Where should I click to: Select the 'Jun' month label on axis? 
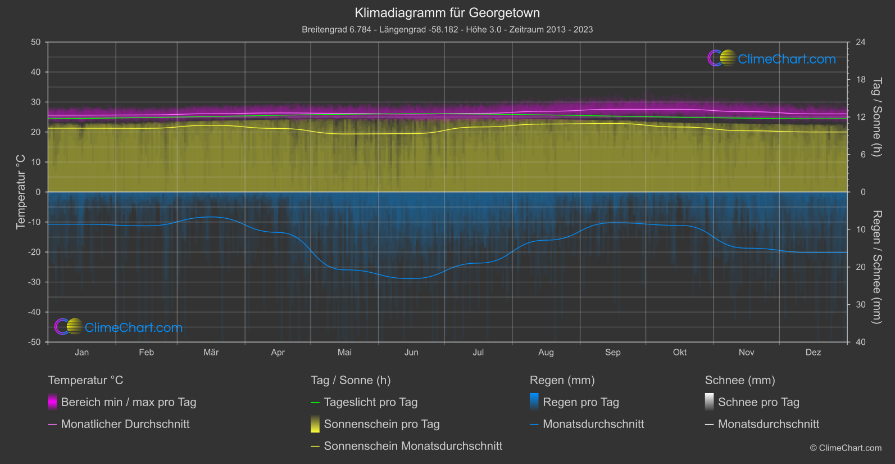(x=411, y=352)
